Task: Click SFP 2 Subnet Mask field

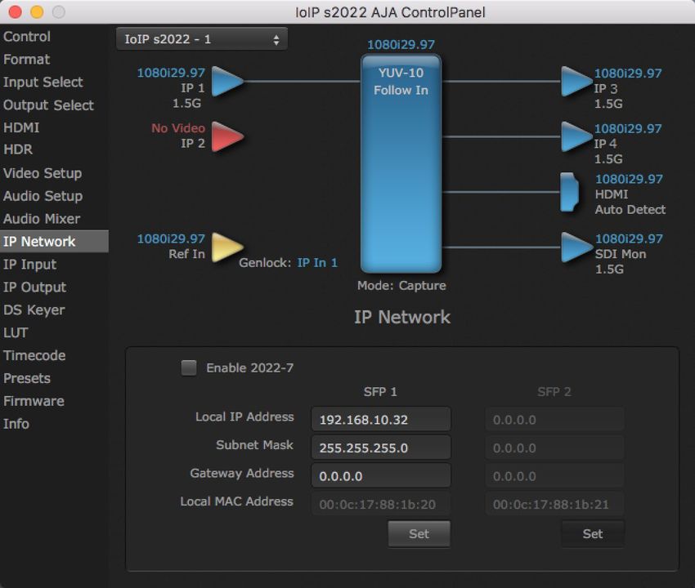Action: 554,448
